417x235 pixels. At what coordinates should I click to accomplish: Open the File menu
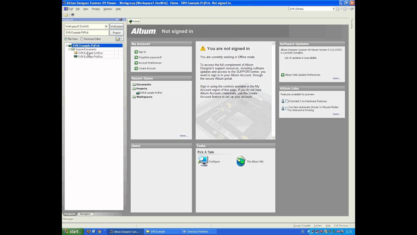(78, 9)
